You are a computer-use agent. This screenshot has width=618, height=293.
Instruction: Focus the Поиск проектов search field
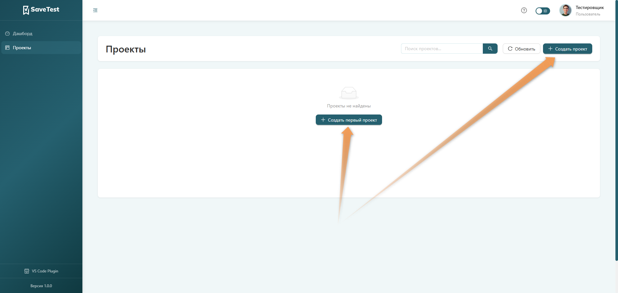point(442,49)
